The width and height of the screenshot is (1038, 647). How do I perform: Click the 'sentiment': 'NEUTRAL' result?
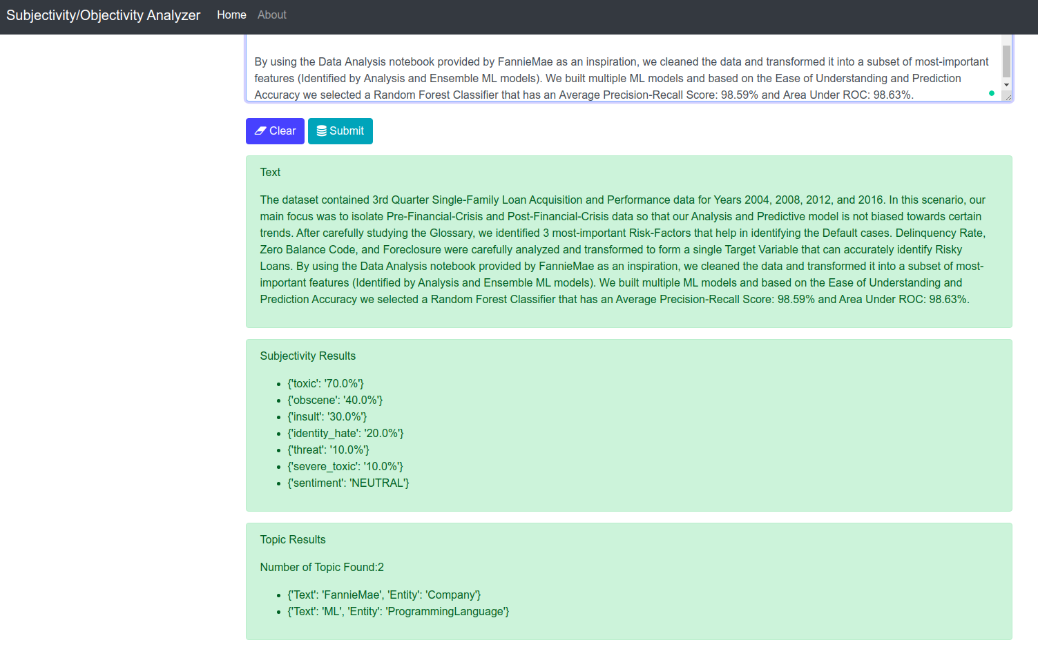[x=348, y=483]
